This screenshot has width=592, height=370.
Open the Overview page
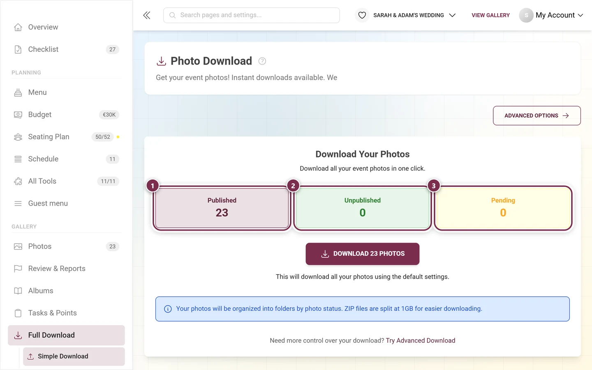[66, 27]
